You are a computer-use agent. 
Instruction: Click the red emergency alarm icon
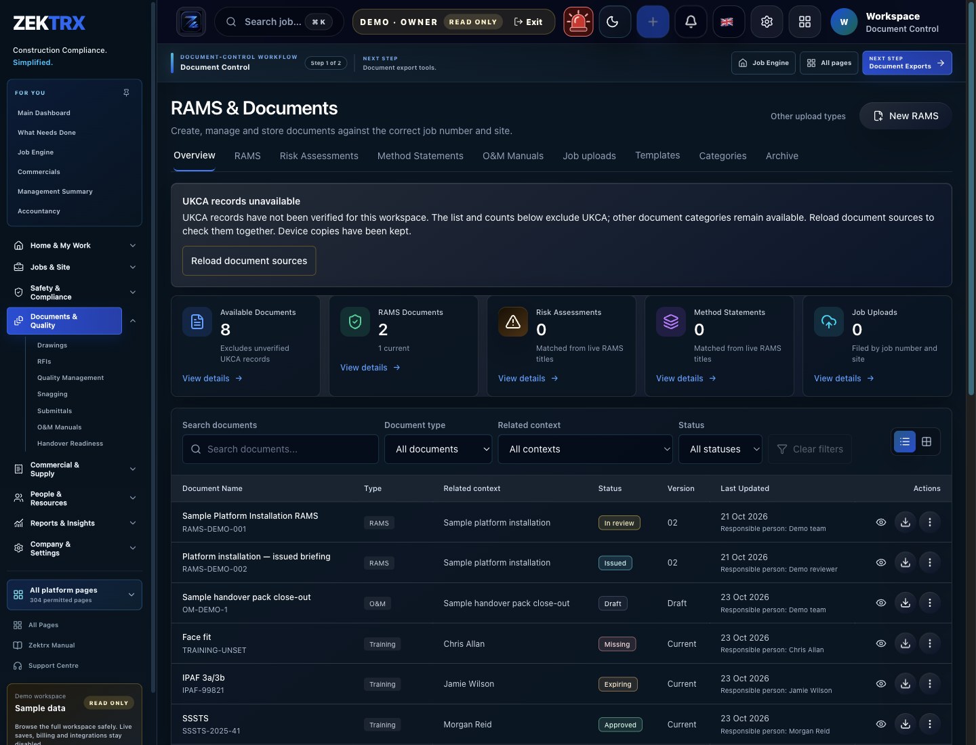click(x=578, y=22)
